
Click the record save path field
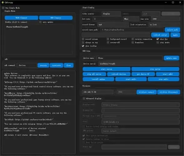132,30
